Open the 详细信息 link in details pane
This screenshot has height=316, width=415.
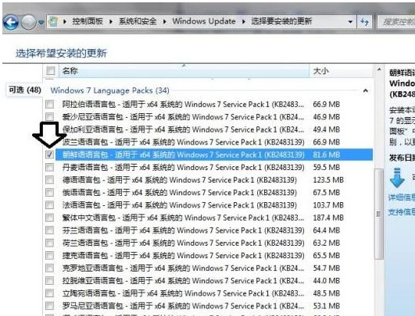click(x=401, y=197)
